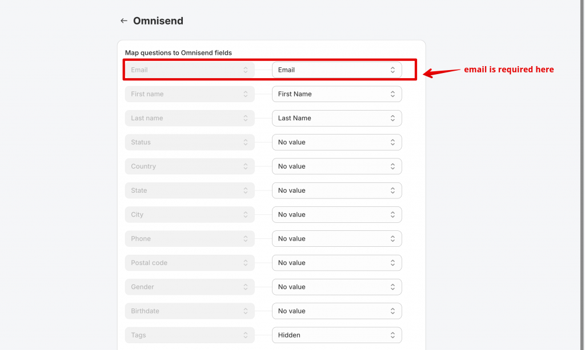Click the chevron icon in Status question field
Image resolution: width=585 pixels, height=350 pixels.
[x=246, y=143]
